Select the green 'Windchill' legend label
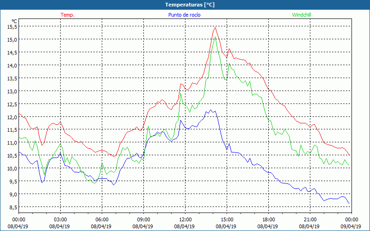 click(x=302, y=15)
